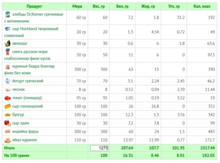Click the chicken eggs icon
Screen dimensions: 220x163
[x=8, y=140]
